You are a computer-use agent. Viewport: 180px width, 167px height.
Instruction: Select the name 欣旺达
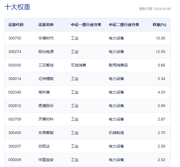coord(44,146)
